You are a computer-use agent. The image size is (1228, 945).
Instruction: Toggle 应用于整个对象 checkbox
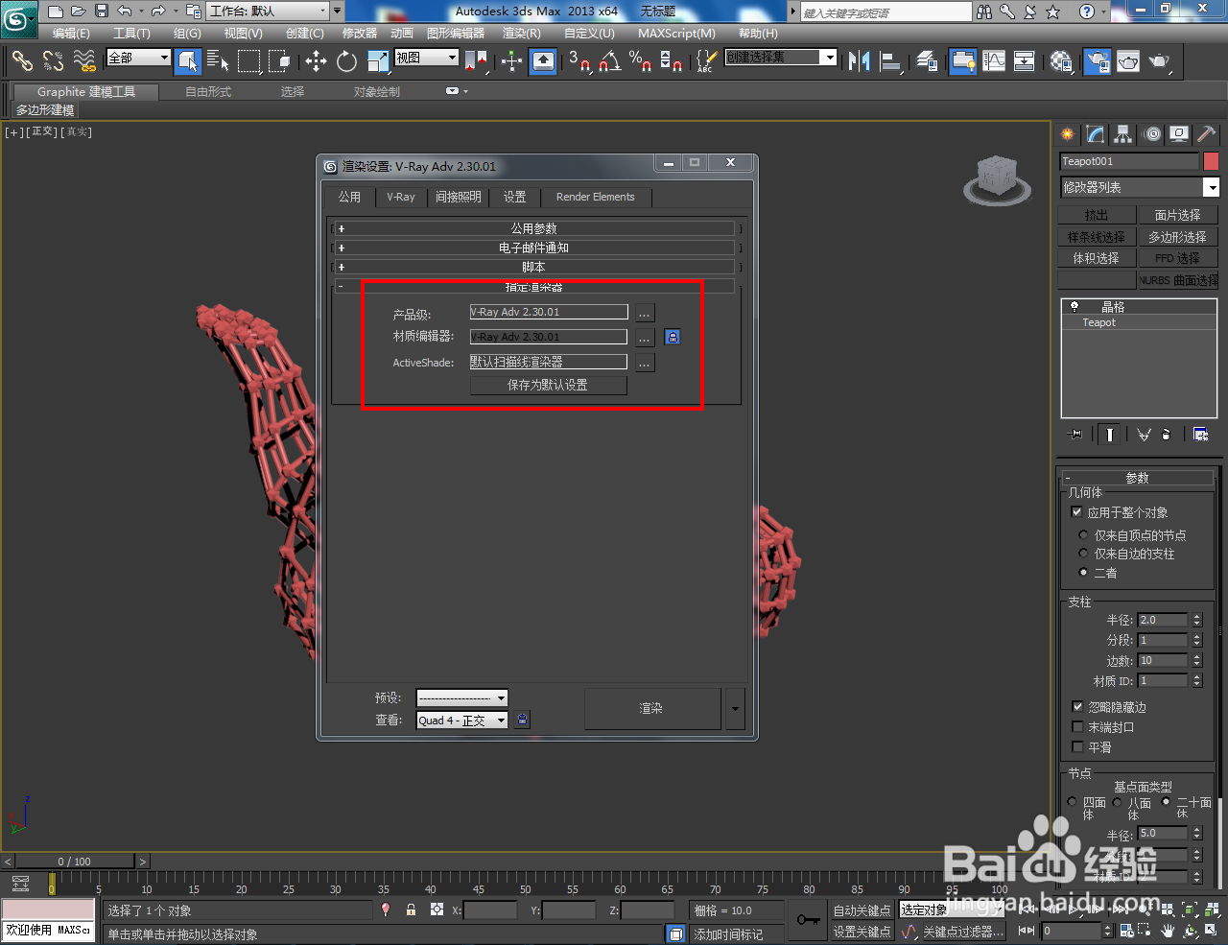tap(1076, 512)
